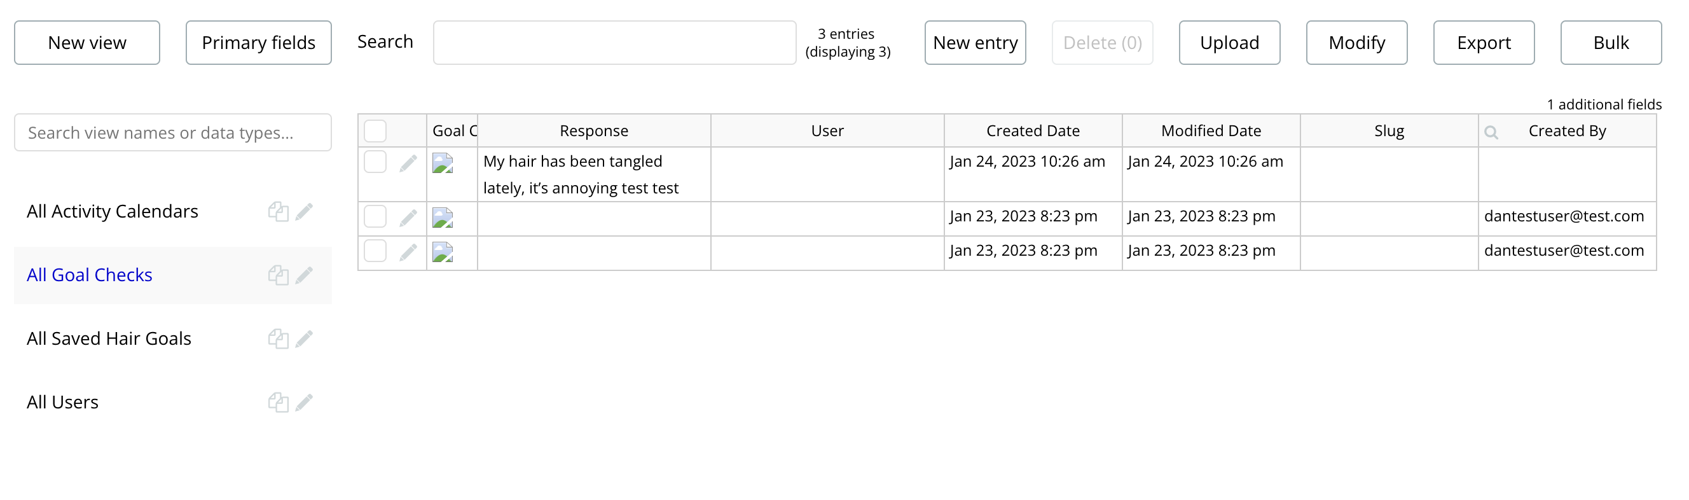Screen dimensions: 1689x500
Task: Open the broken image thumbnail in first row
Action: 443,163
